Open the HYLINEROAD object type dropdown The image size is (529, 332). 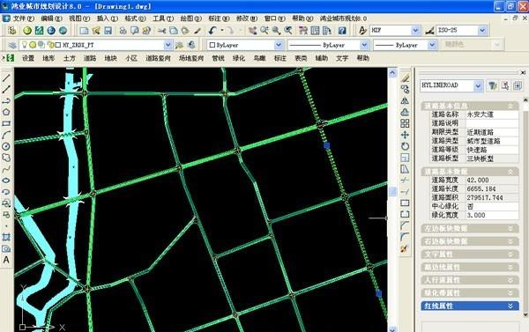click(478, 86)
